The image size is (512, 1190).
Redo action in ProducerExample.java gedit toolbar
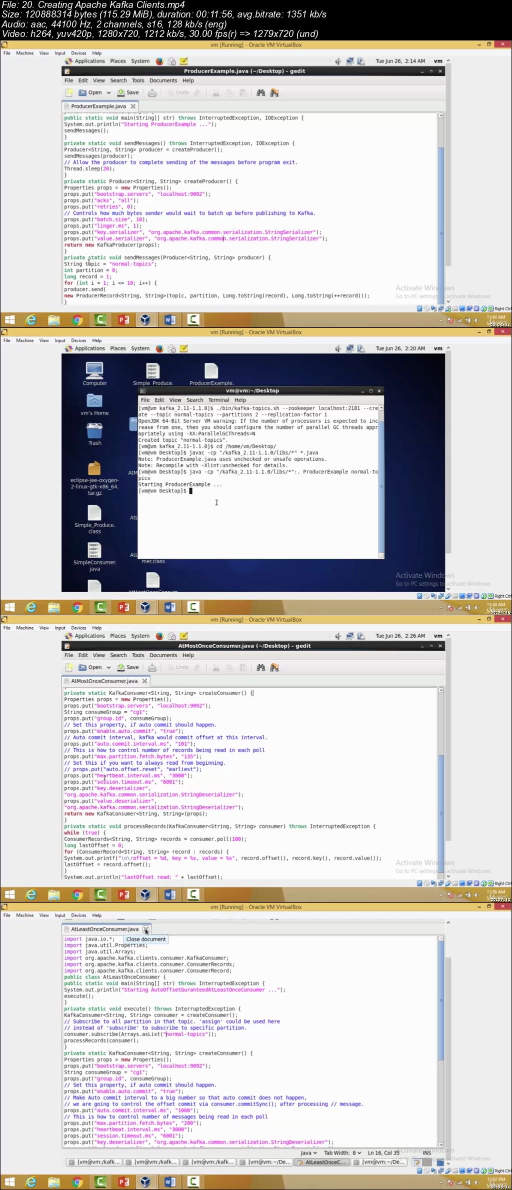197,92
